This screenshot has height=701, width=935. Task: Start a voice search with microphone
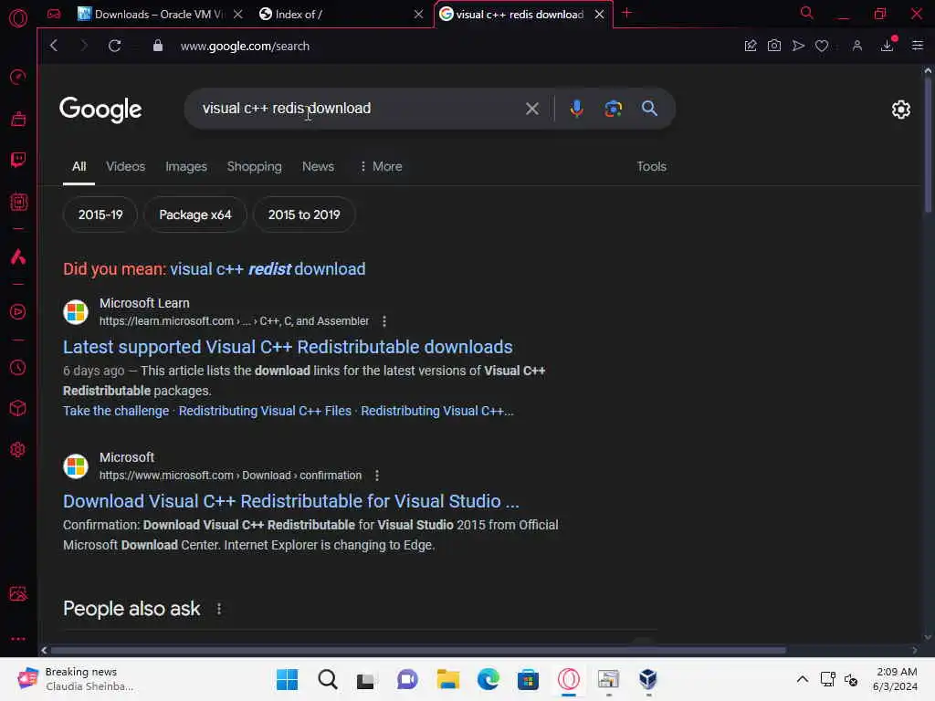pyautogui.click(x=576, y=109)
